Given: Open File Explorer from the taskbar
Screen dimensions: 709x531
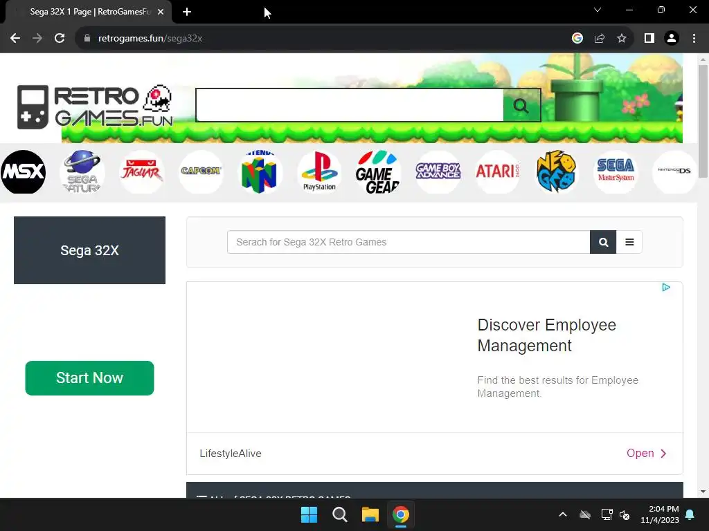Looking at the screenshot, I should [370, 514].
